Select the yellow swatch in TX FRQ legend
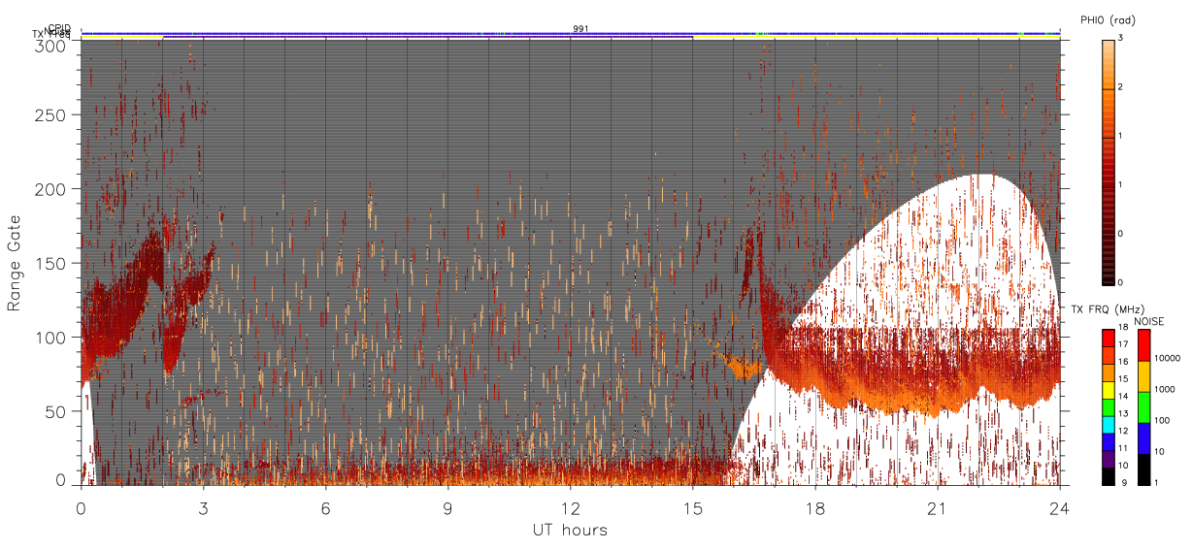The width and height of the screenshot is (1192, 550). 1108,390
